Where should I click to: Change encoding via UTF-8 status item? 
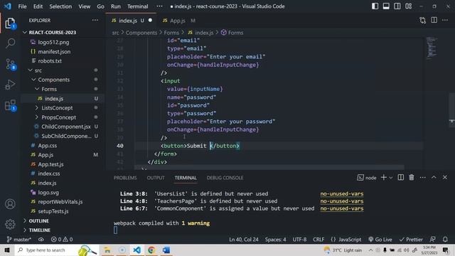[299, 240]
